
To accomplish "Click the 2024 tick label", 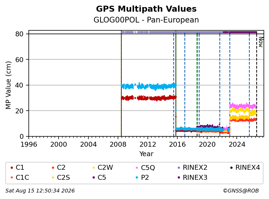I will [237, 144].
